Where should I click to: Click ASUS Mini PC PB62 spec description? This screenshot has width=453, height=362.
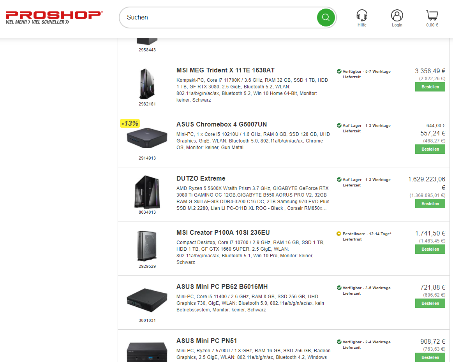[x=250, y=303]
